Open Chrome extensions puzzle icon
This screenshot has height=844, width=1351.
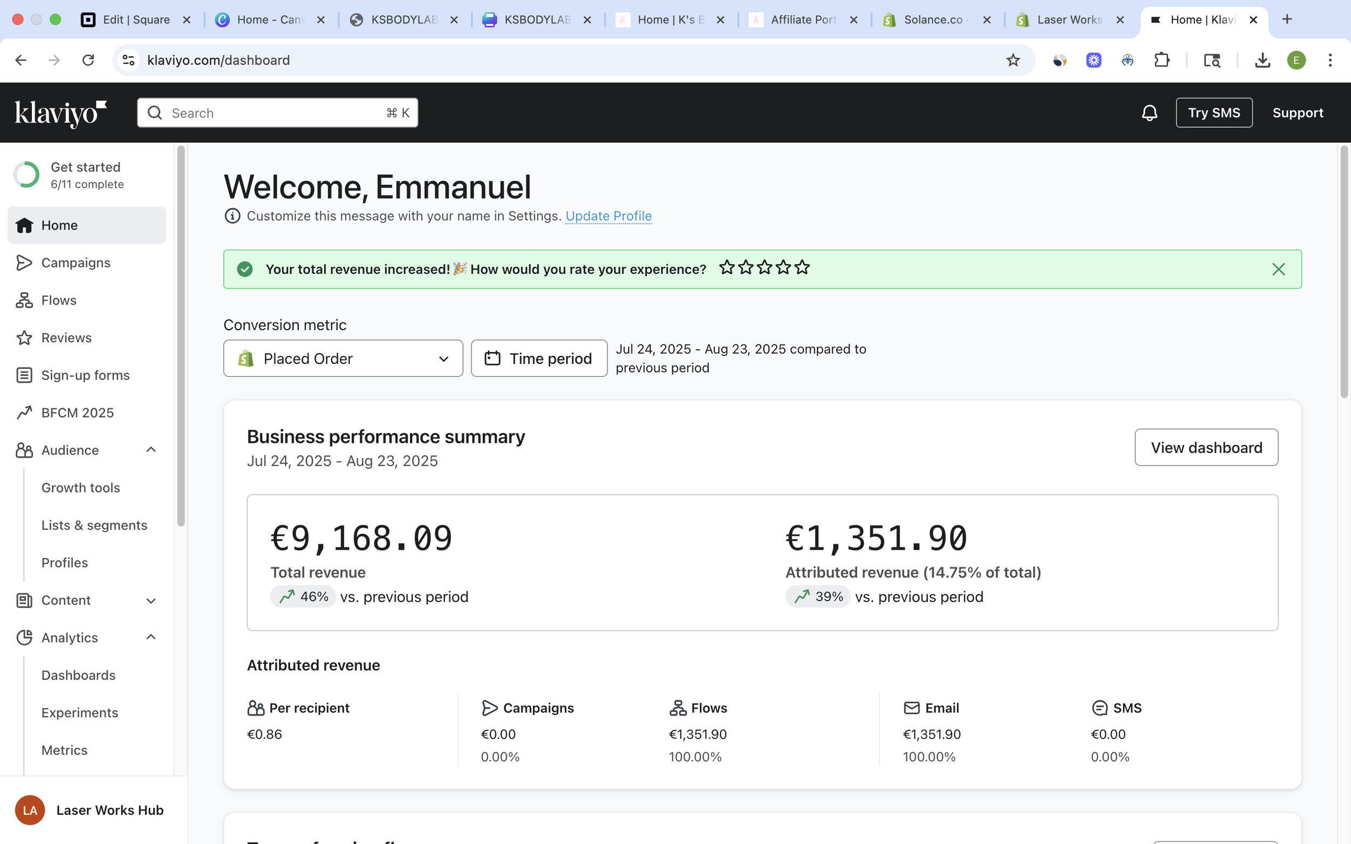1161,60
